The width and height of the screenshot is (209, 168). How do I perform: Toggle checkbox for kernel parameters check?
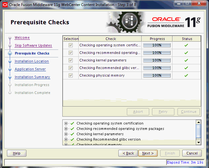coord(71,60)
